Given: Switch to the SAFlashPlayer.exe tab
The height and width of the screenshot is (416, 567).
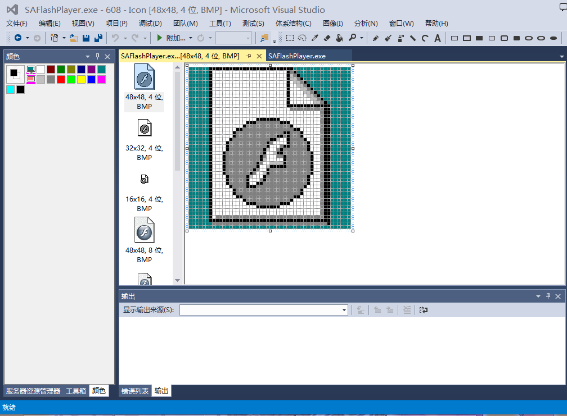Looking at the screenshot, I should coord(297,56).
